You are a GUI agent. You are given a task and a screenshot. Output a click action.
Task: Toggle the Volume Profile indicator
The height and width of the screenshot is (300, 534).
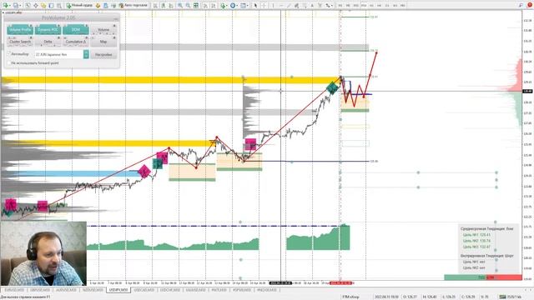[20, 30]
